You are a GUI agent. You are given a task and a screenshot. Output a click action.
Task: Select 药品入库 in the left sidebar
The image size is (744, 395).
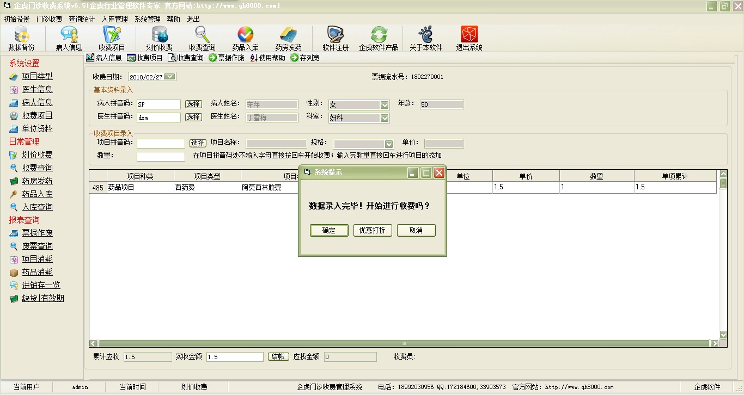37,194
